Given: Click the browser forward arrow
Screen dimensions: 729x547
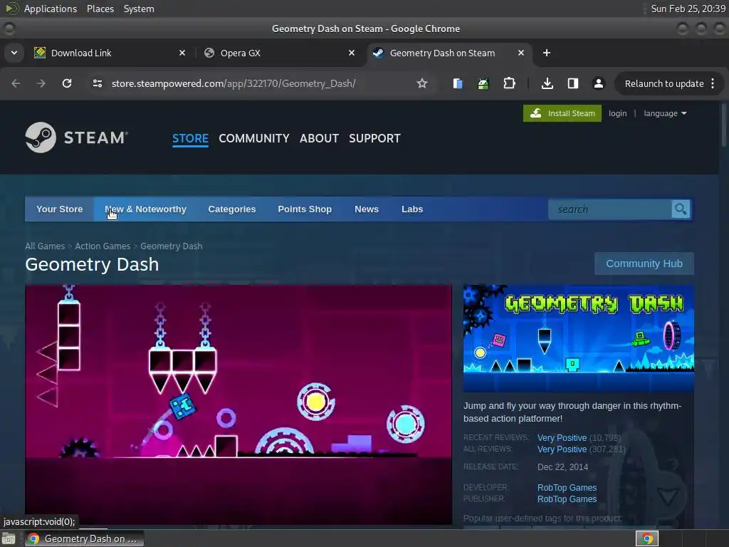Looking at the screenshot, I should pos(41,83).
